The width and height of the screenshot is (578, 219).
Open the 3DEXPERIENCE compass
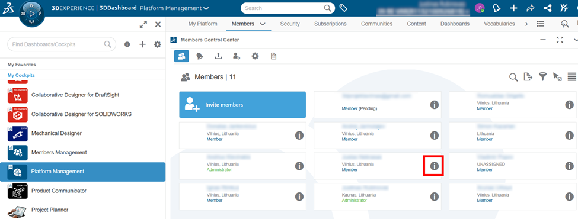31,14
